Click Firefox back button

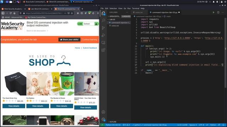3,13
